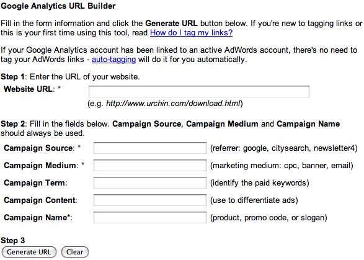The width and height of the screenshot is (364, 260).
Task: Open the How do I tag my links? link
Action: [191, 33]
